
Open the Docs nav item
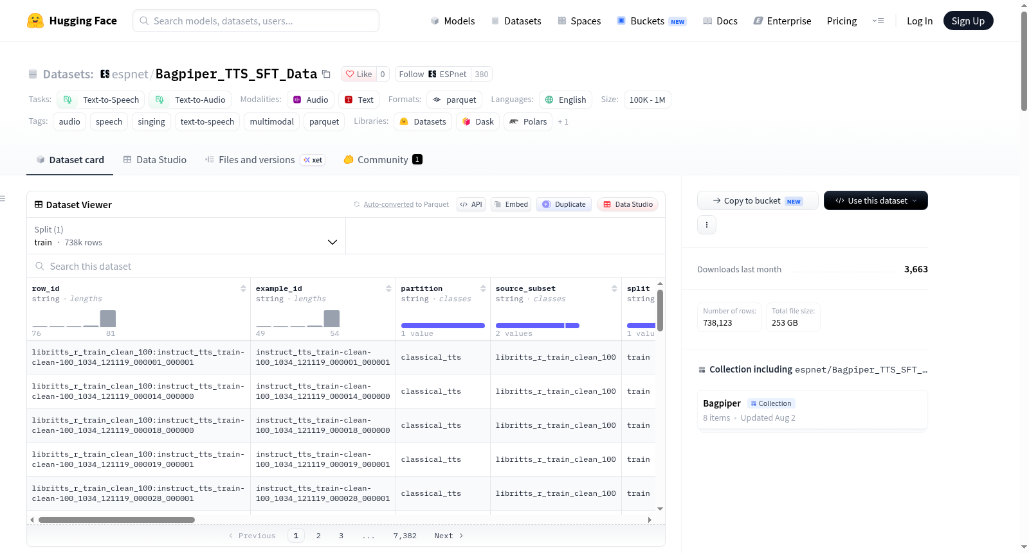tap(720, 21)
